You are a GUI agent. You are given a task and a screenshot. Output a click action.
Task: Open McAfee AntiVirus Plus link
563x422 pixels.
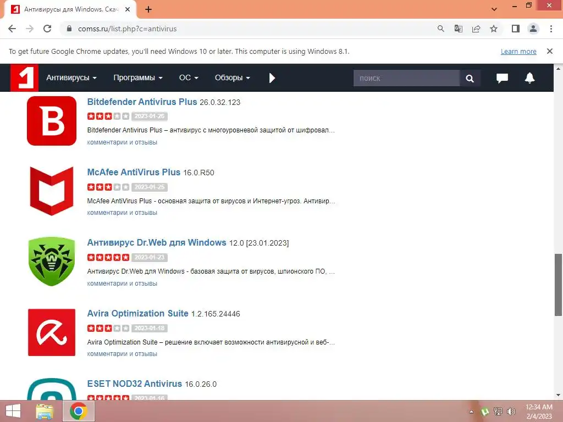[x=134, y=172]
